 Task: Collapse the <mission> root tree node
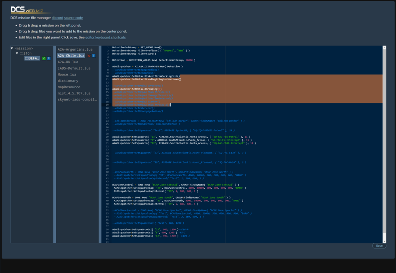tap(12, 48)
